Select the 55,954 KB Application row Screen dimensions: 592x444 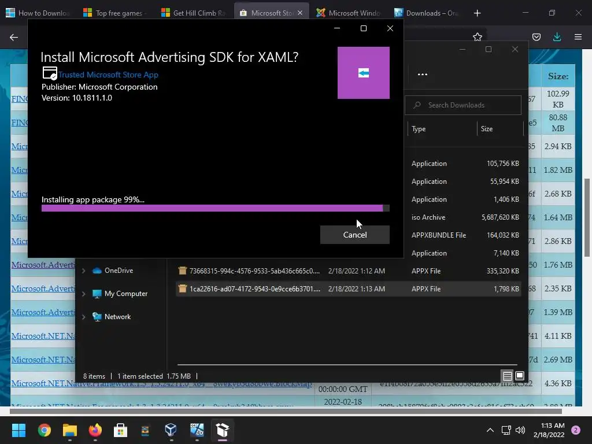pyautogui.click(x=465, y=181)
